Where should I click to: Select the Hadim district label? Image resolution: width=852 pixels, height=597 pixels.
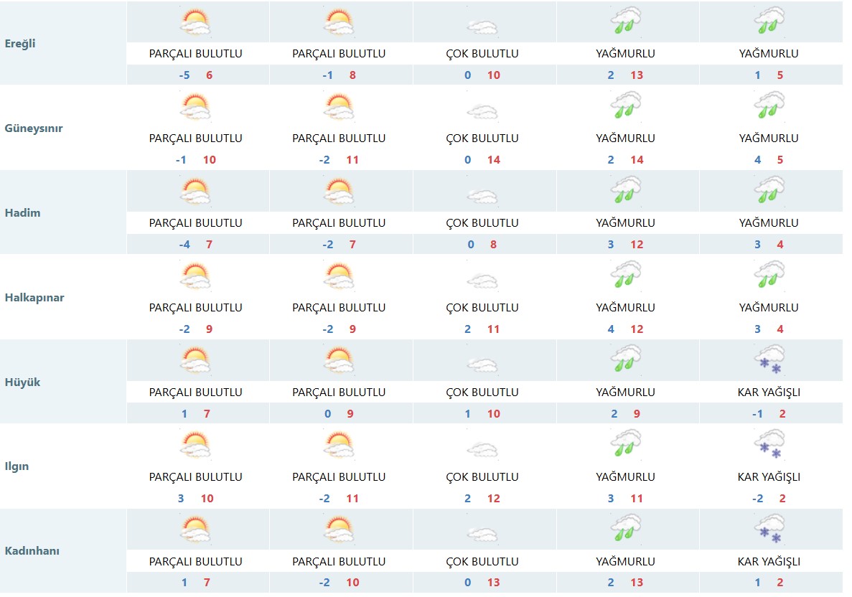22,213
